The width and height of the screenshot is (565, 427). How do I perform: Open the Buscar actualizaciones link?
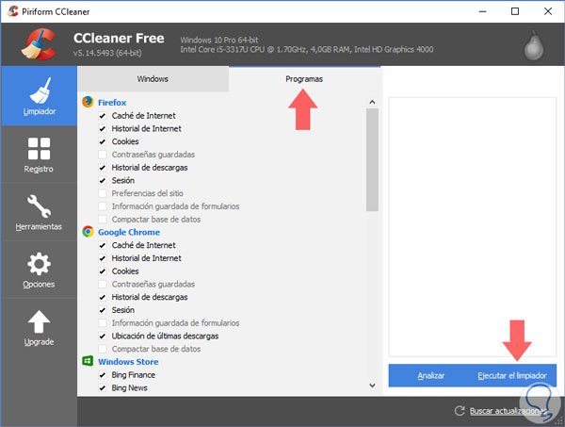click(507, 411)
